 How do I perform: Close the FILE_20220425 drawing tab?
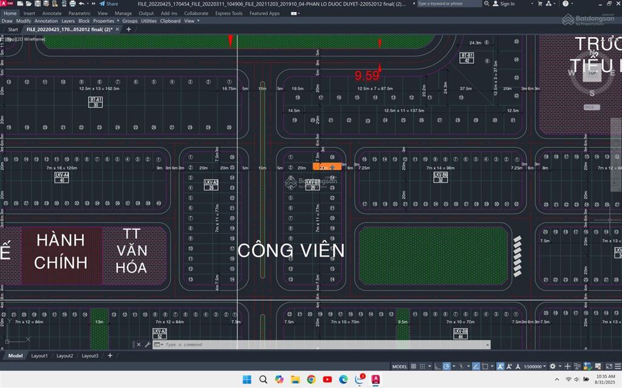117,29
